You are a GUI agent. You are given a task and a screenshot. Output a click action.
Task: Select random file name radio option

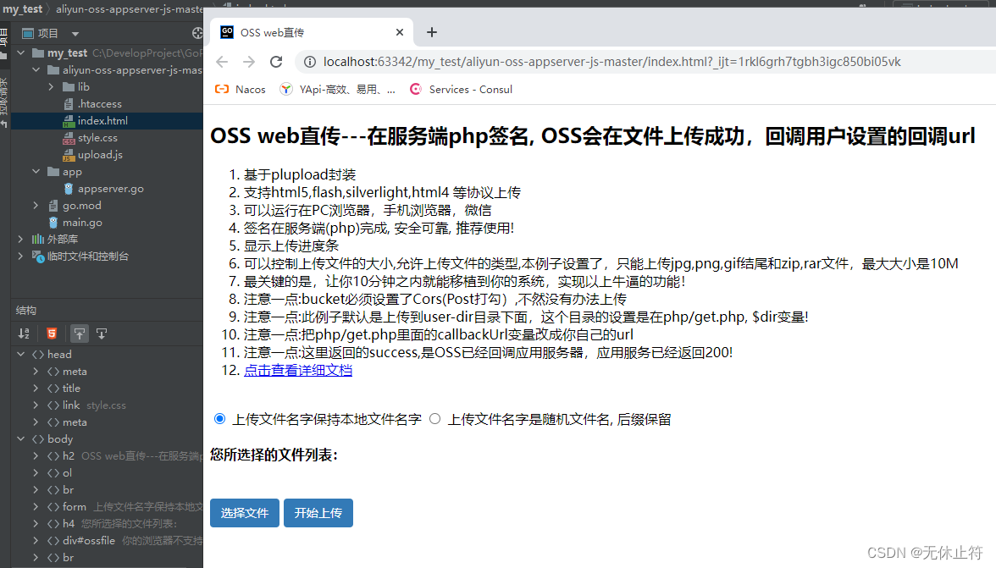pos(435,419)
